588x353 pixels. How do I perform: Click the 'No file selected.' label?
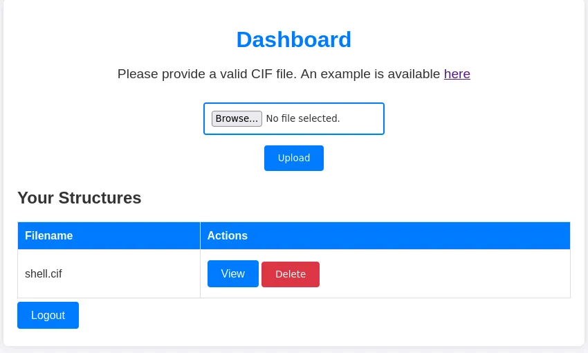(x=302, y=118)
